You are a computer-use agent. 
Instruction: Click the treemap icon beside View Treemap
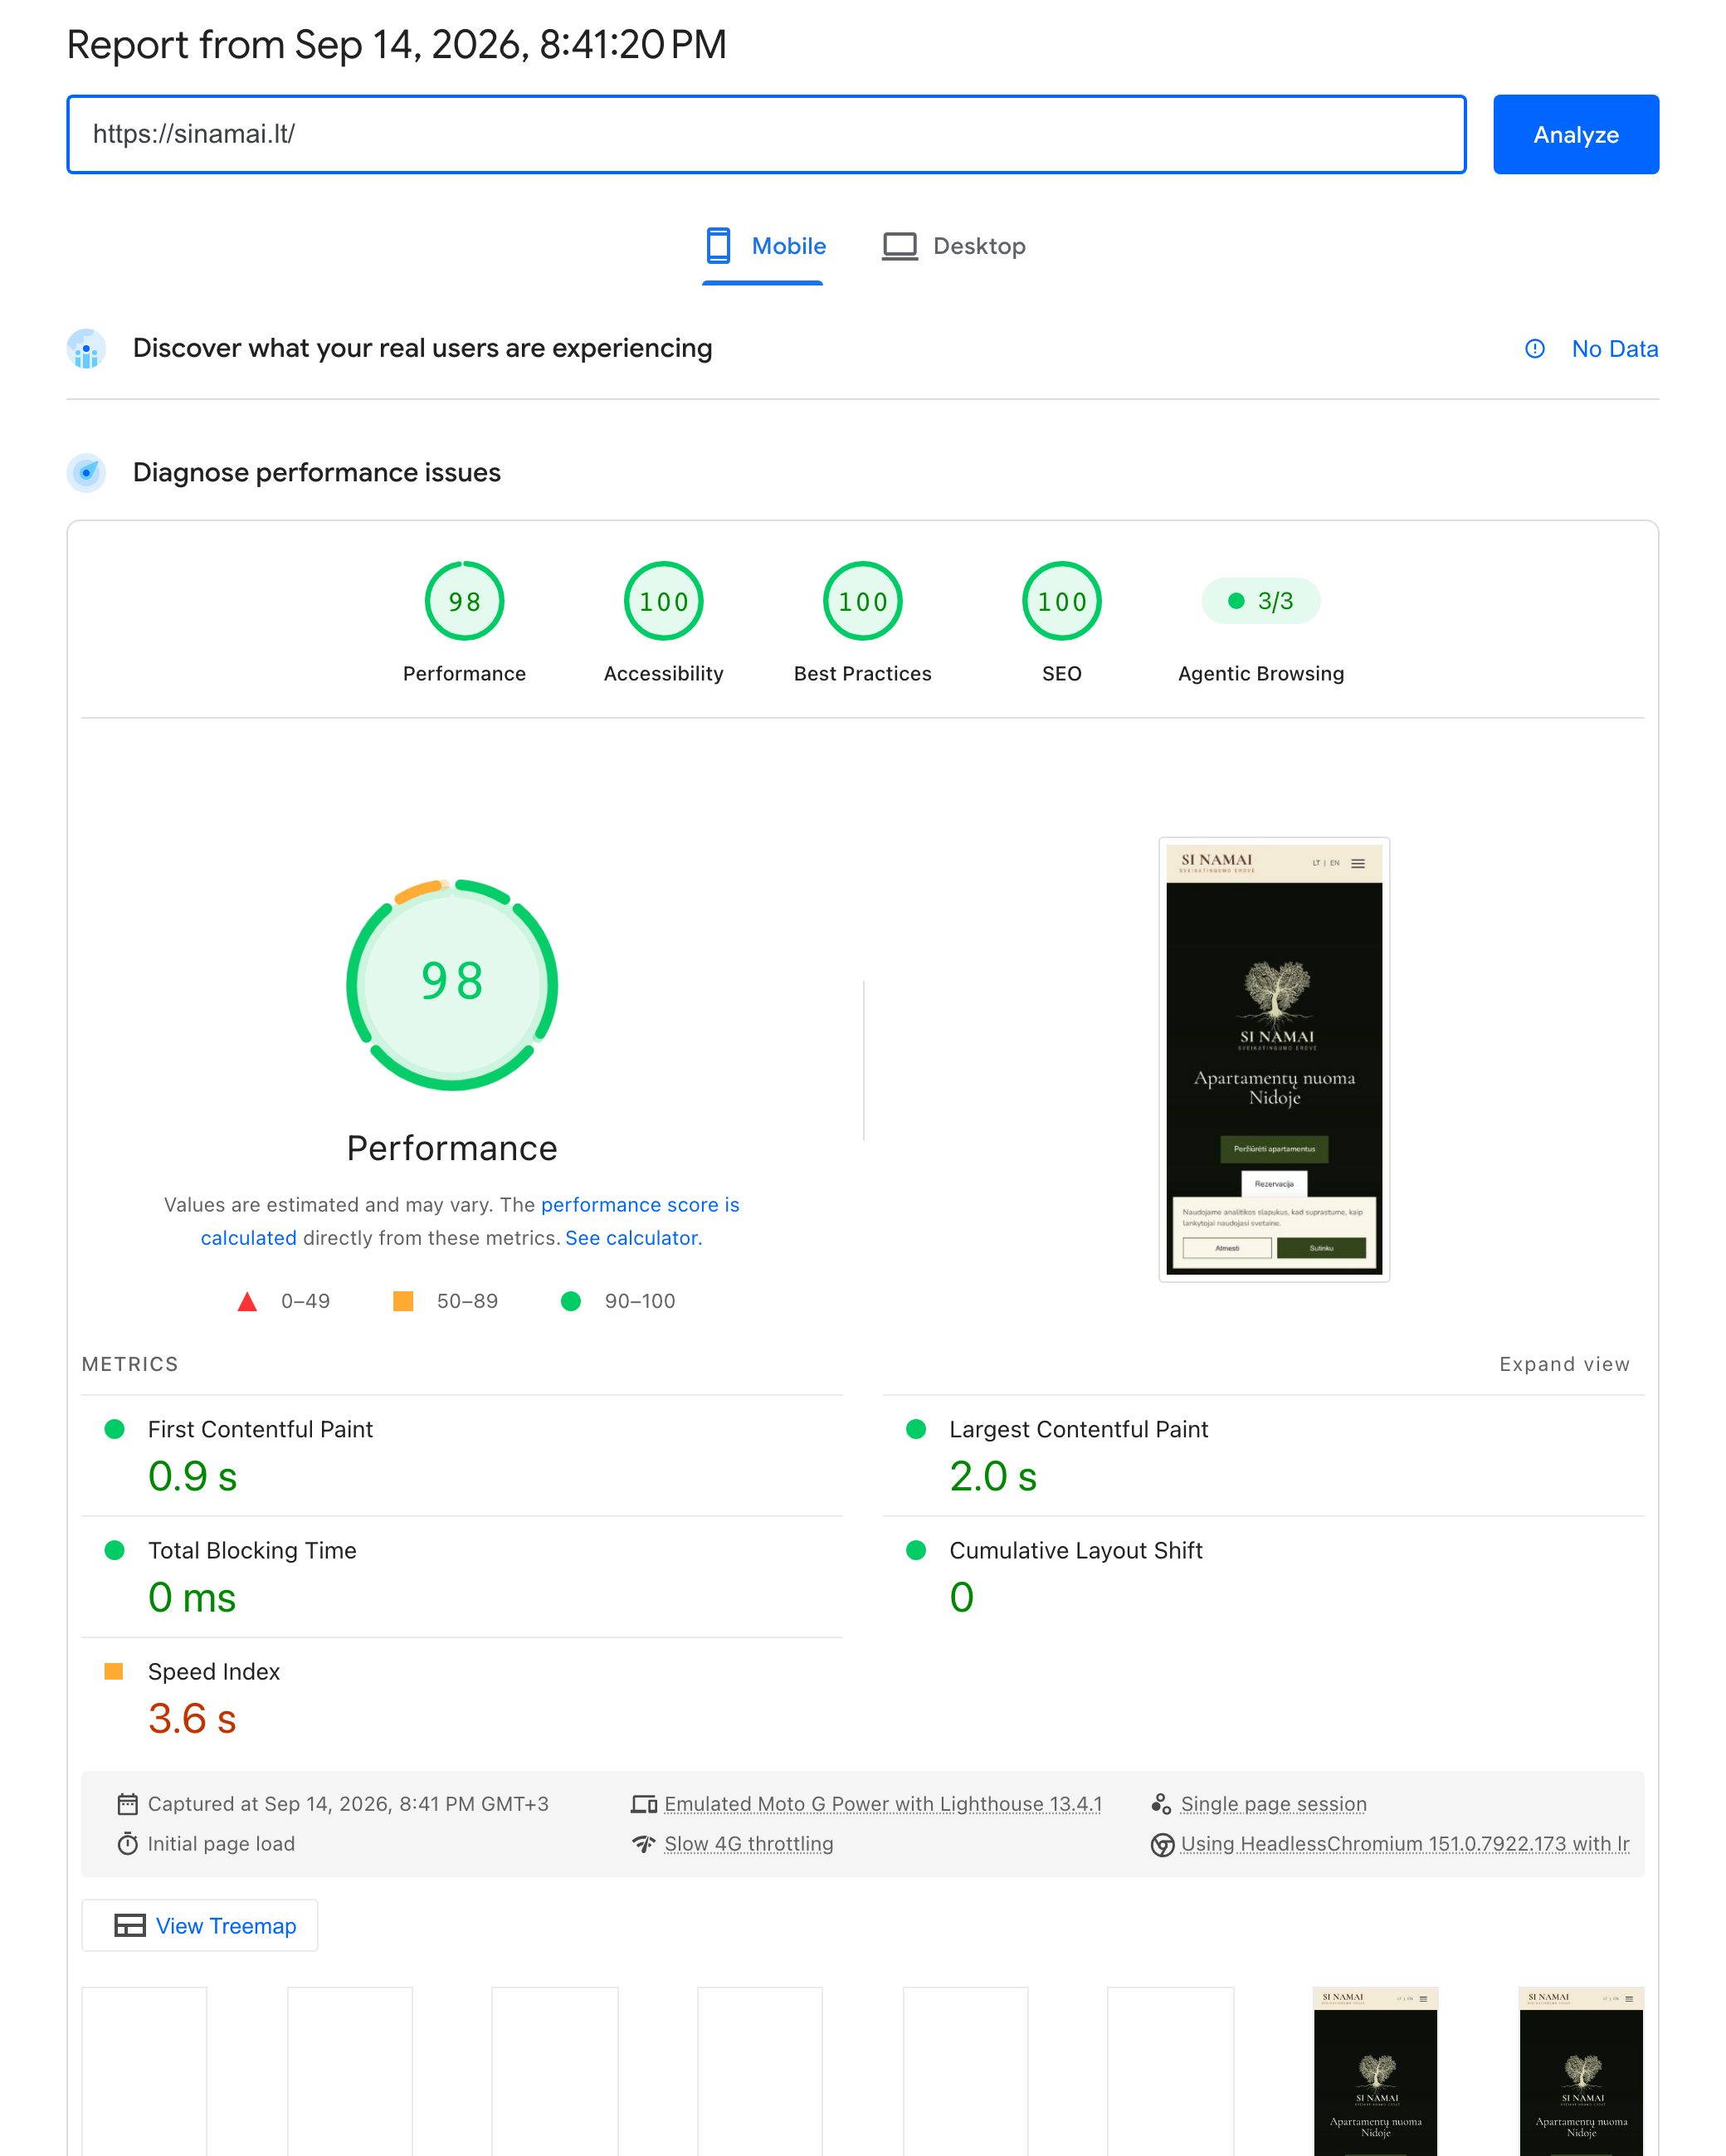(130, 1926)
